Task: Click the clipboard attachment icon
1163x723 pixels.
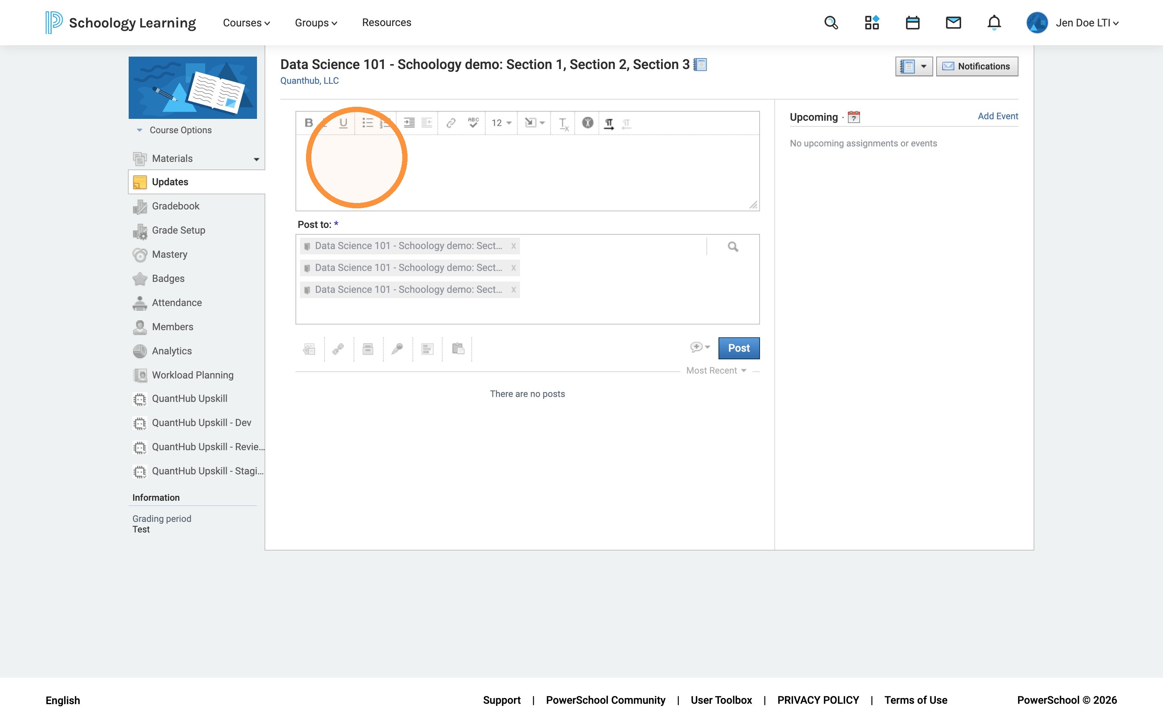Action: 458,349
